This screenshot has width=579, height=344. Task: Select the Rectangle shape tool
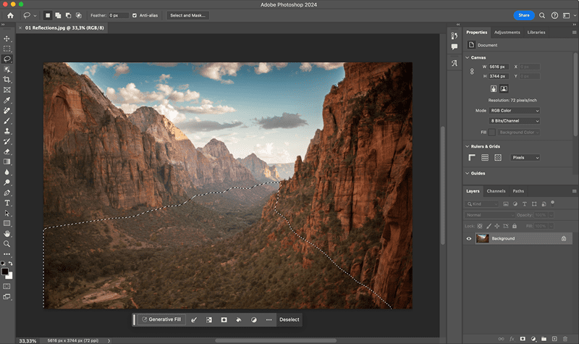pos(7,223)
